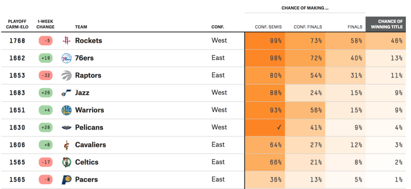Sort by Conf. Semis column header
This screenshot has width=411, height=189.
pos(268,27)
